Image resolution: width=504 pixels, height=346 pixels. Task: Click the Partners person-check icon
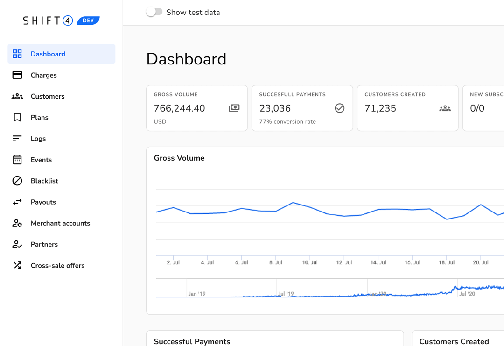[17, 244]
